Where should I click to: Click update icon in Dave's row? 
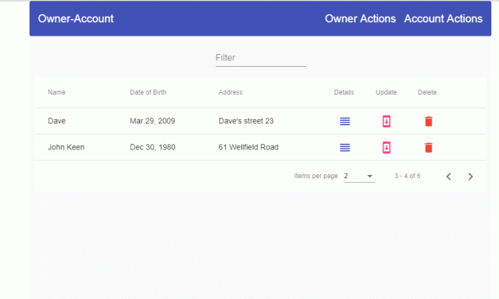(386, 121)
